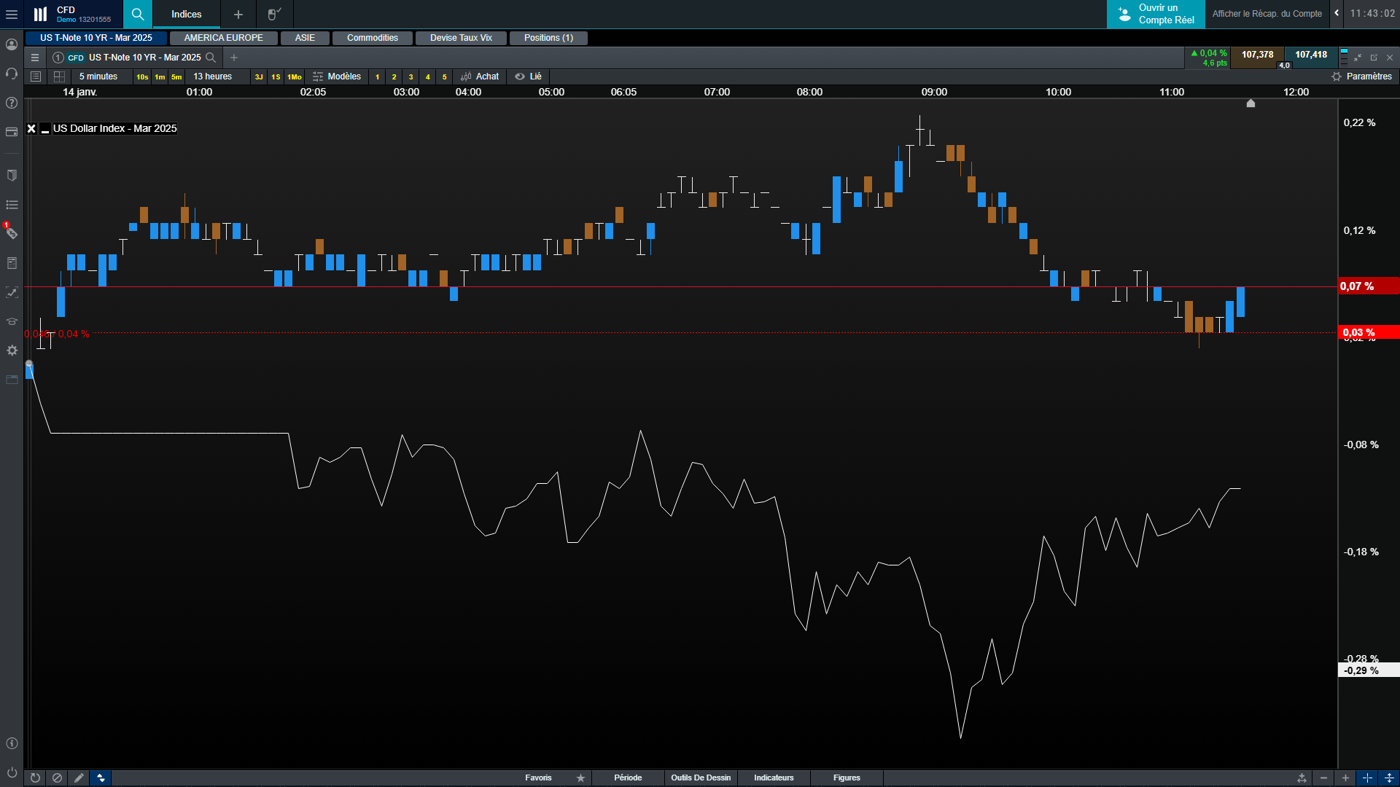The image size is (1400, 787).
Task: Click the power logout icon
Action: click(x=12, y=772)
